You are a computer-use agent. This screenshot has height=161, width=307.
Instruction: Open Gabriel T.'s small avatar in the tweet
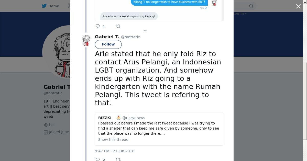click(86, 41)
